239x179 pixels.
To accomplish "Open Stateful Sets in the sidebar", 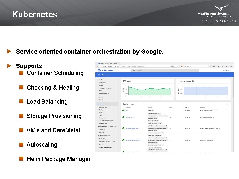I will tap(103, 123).
